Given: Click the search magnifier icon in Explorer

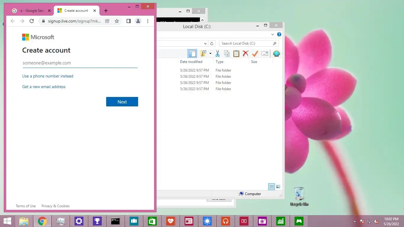Looking at the screenshot, I should (x=275, y=43).
